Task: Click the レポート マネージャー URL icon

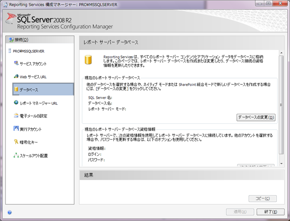Action: tap(16, 103)
